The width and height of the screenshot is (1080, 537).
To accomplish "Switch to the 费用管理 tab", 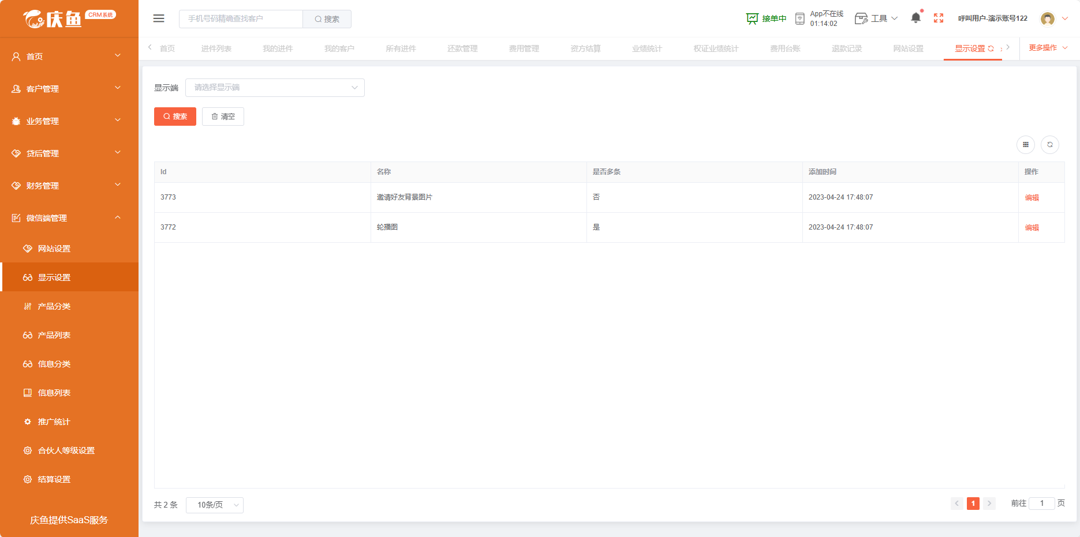I will pyautogui.click(x=524, y=48).
